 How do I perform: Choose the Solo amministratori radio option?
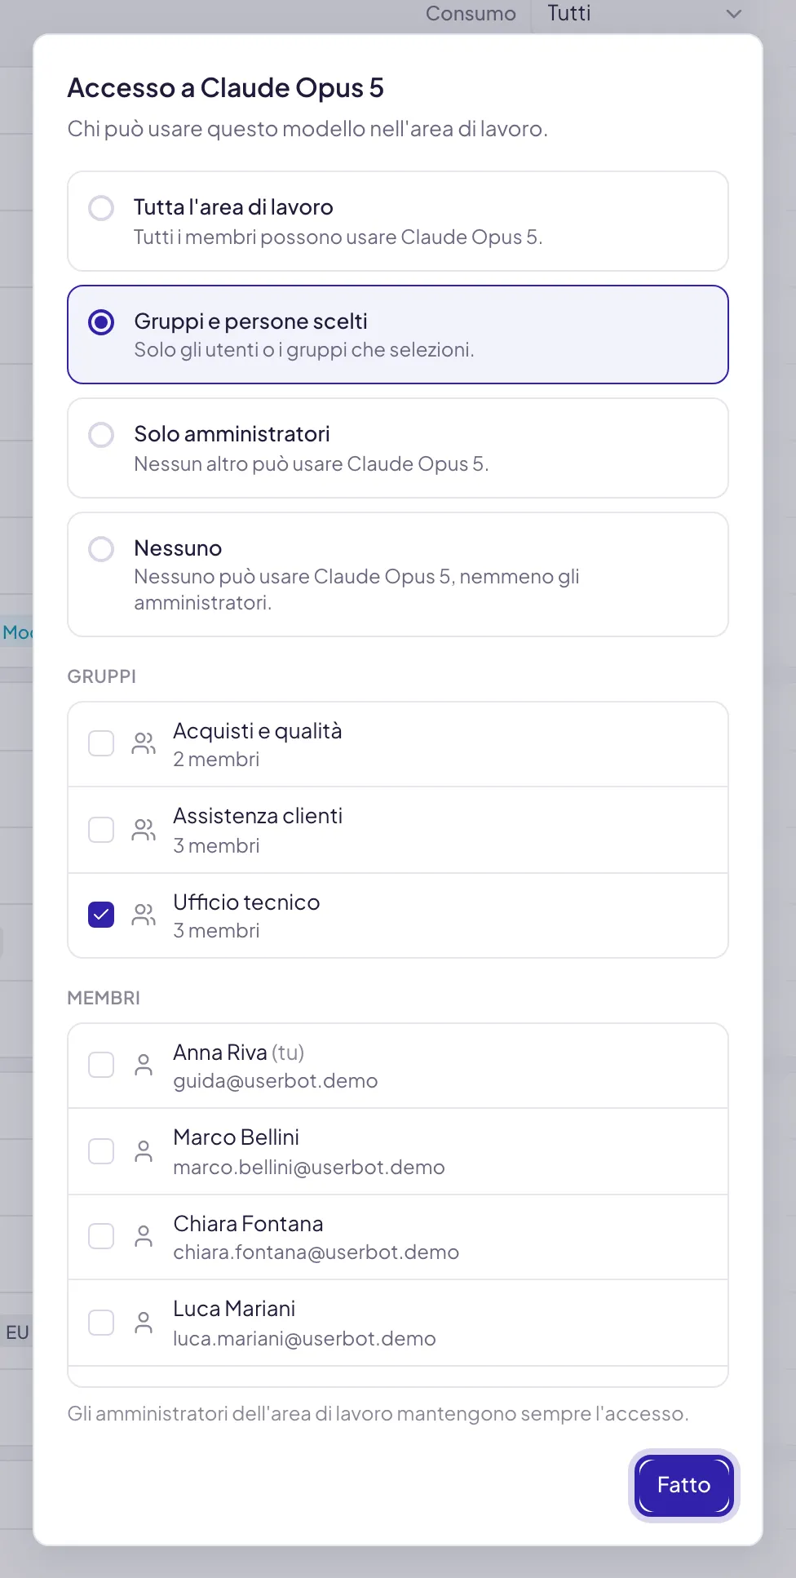[101, 435]
